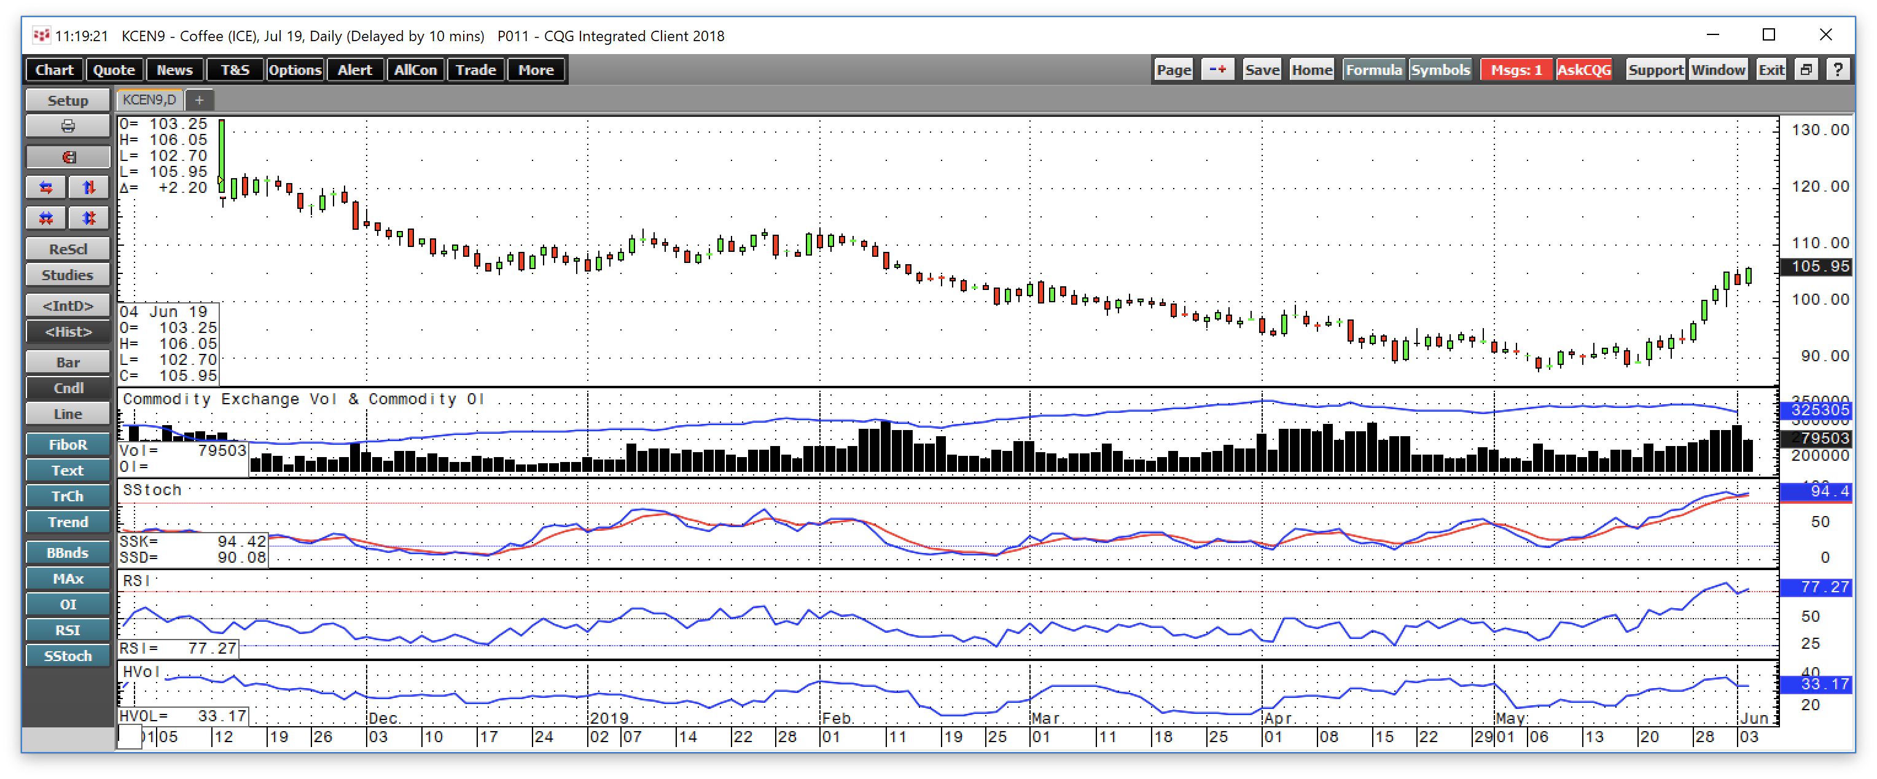Click the Support button
The image size is (1877, 779).
pyautogui.click(x=1655, y=70)
